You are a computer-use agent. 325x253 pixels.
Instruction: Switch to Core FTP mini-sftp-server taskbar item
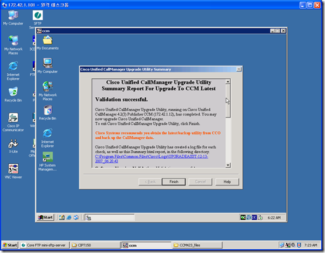[45, 245]
